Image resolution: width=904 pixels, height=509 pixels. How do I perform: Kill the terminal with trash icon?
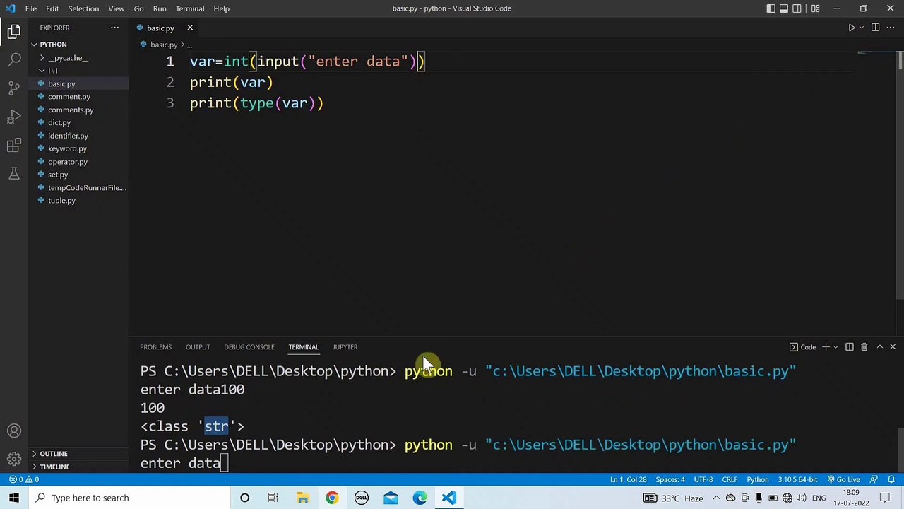pyautogui.click(x=864, y=347)
